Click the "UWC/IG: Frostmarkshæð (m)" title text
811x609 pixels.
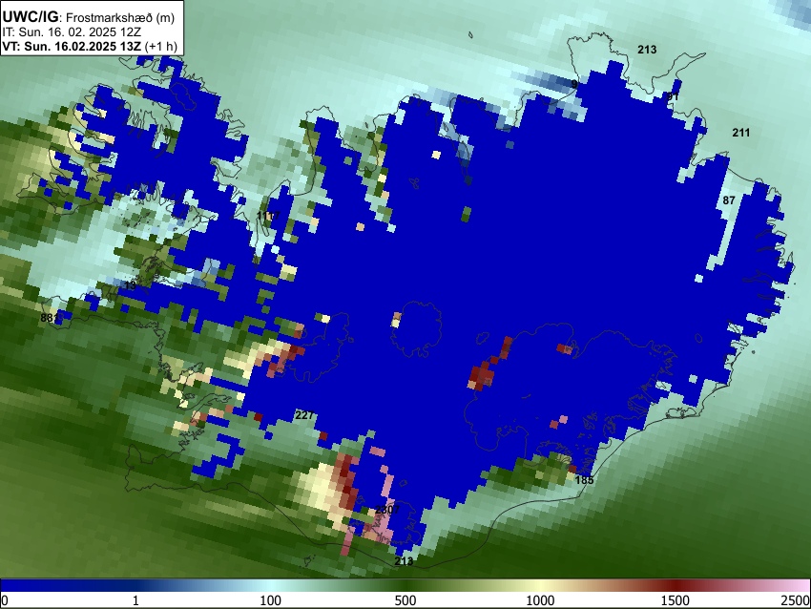pyautogui.click(x=89, y=17)
